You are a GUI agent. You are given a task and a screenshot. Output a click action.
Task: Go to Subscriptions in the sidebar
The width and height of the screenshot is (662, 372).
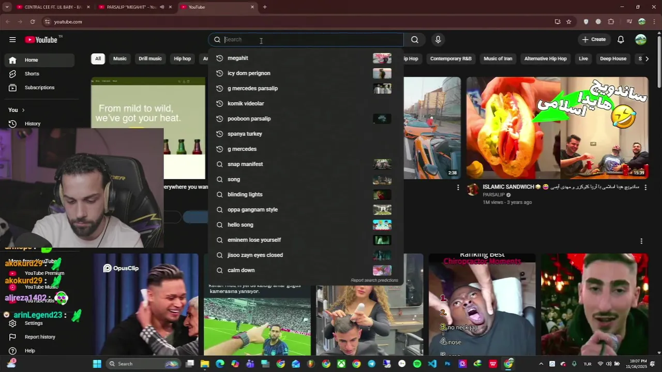click(x=39, y=87)
